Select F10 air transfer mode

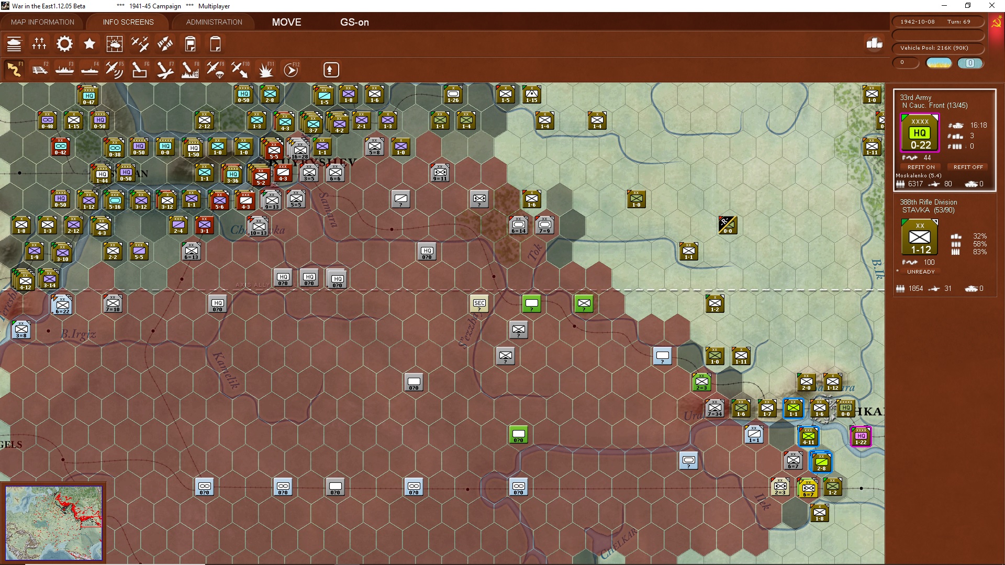click(x=240, y=70)
